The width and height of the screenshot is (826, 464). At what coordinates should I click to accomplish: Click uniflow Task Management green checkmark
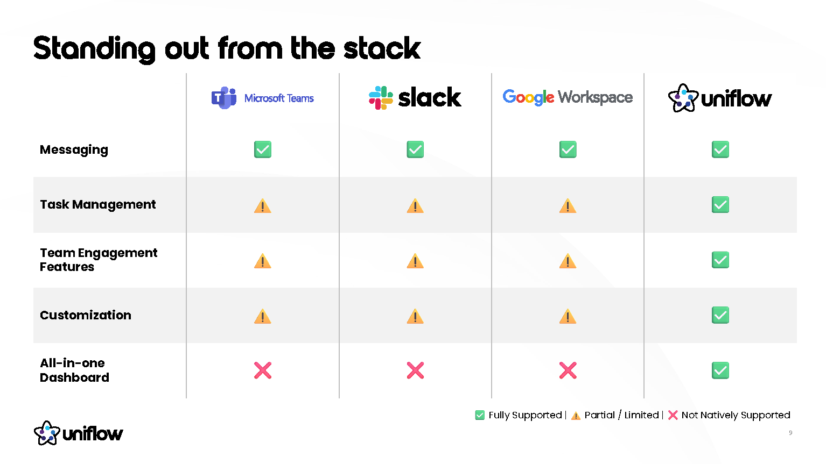(x=720, y=205)
